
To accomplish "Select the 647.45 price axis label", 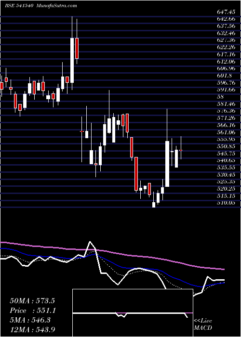I will pos(226,12).
